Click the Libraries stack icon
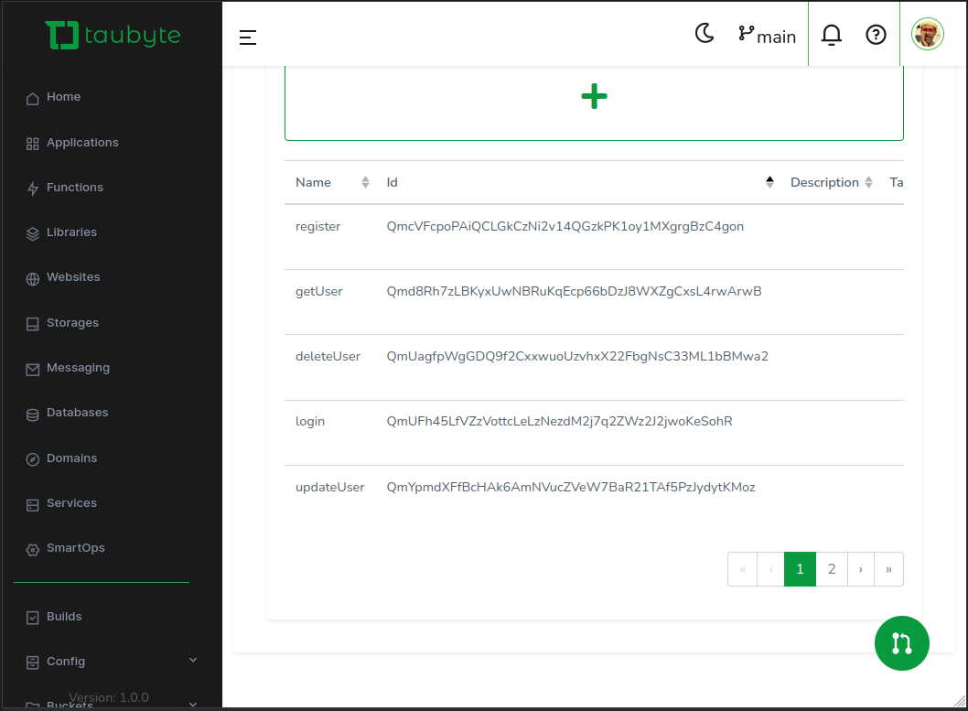 pyautogui.click(x=33, y=234)
